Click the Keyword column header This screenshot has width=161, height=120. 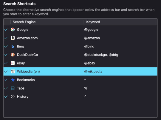(x=121, y=22)
